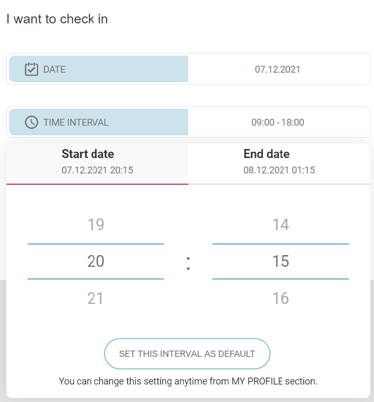Click the selected minute value 15

280,261
